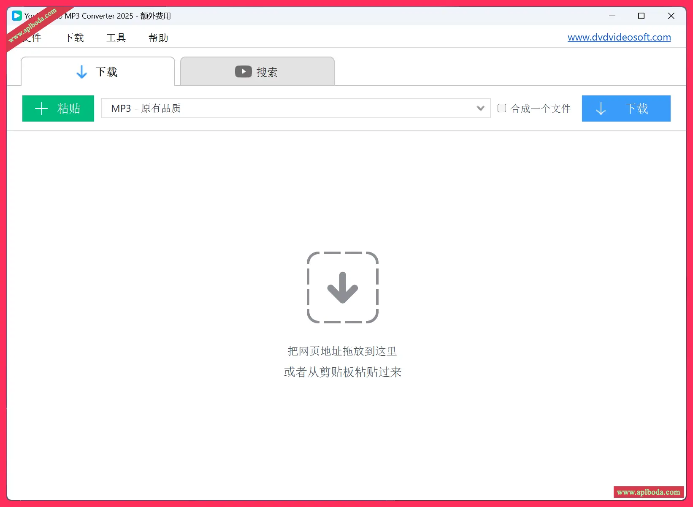Open the MP3 - 原有品质 format dropdown
693x507 pixels.
(291, 108)
